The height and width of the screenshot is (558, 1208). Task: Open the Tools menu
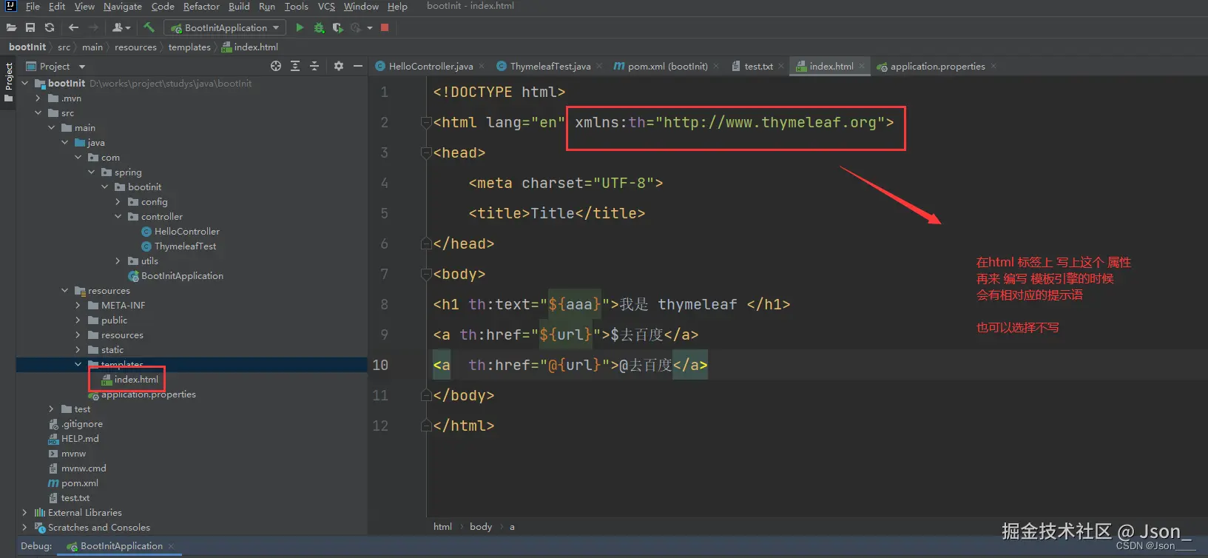(296, 6)
